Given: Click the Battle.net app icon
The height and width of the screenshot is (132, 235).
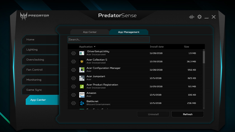Looking at the screenshot, I should (x=82, y=103).
